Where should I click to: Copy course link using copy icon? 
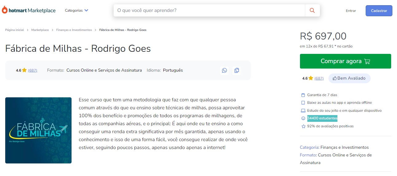coord(236,70)
